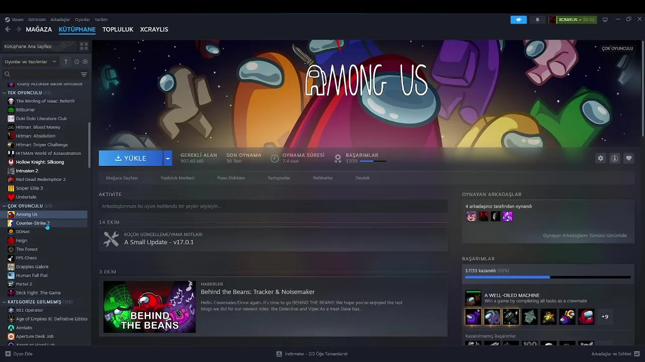Add Among Us to favorites heart

click(629, 158)
